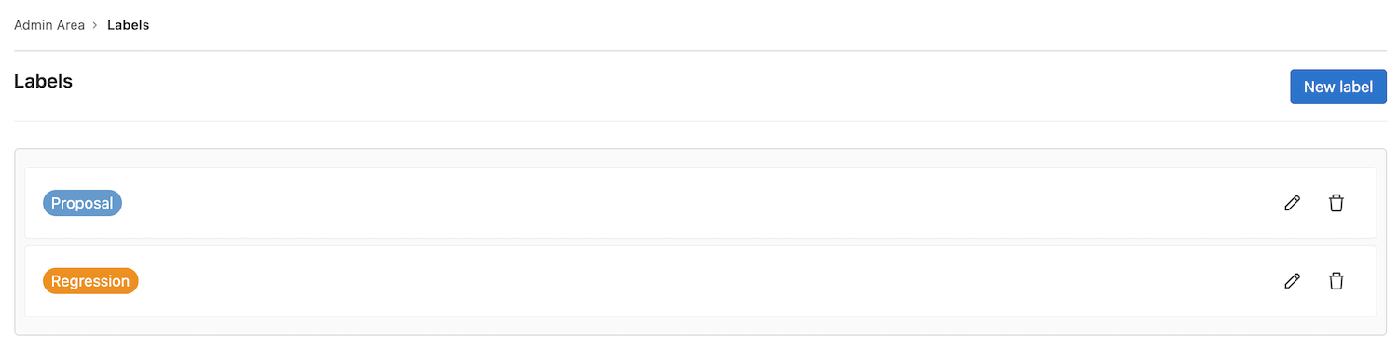Click the blue Proposal label badge
This screenshot has width=1398, height=350.
82,203
